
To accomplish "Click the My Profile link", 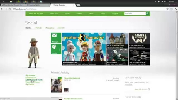I will [x=30, y=84].
